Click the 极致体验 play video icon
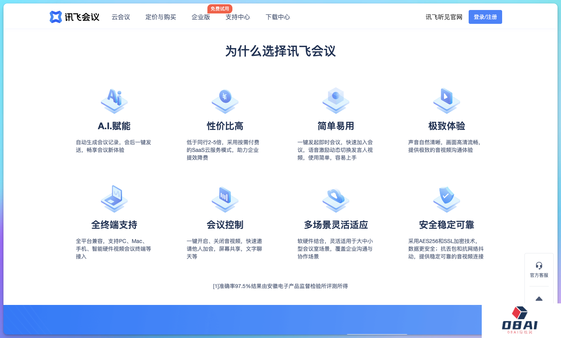This screenshot has height=338, width=561. pos(447,101)
